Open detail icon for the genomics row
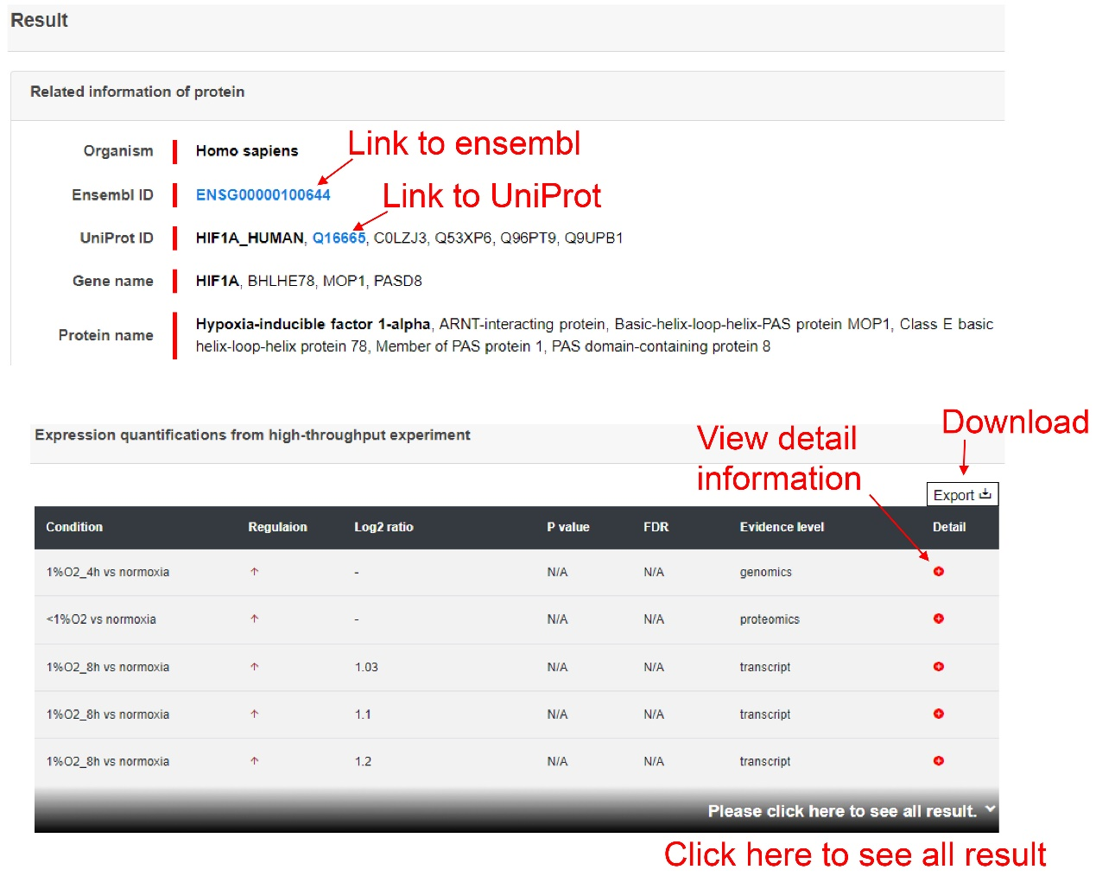This screenshot has width=1096, height=876. tap(938, 572)
